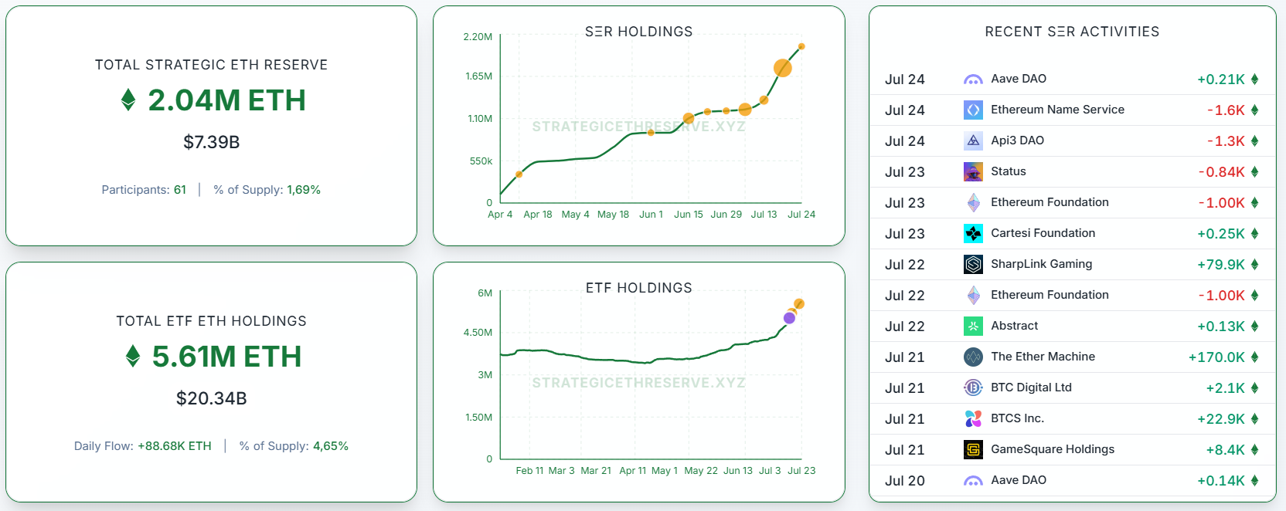The image size is (1286, 511).
Task: Click The Ether Machine logo
Action: coord(972,357)
